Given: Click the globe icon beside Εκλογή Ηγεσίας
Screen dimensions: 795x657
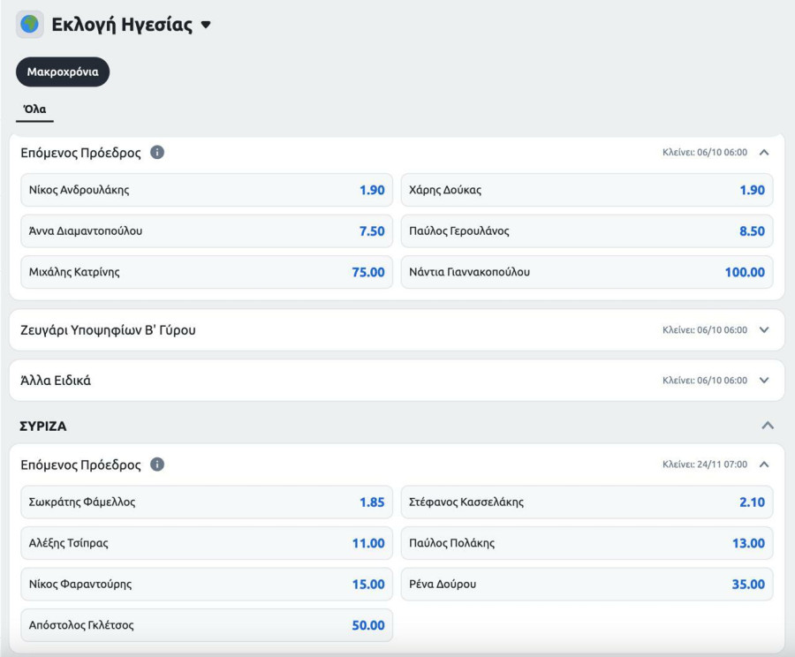Looking at the screenshot, I should click(x=30, y=24).
